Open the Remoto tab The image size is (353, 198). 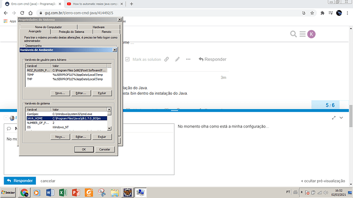pyautogui.click(x=106, y=32)
